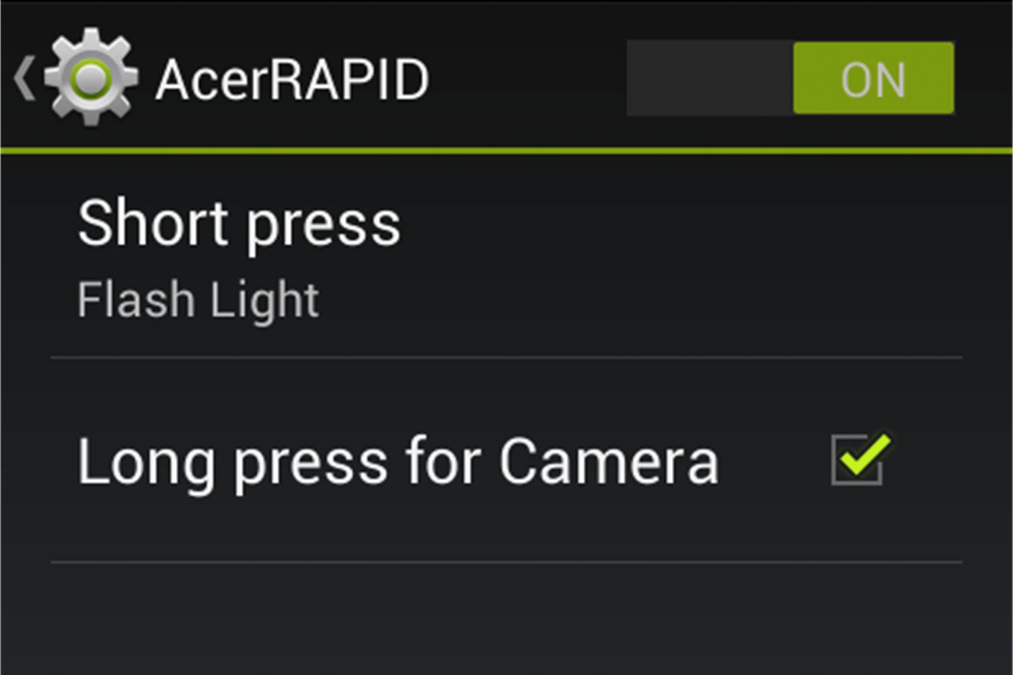1013x675 pixels.
Task: Click the Flash Light value text
Action: tap(198, 300)
